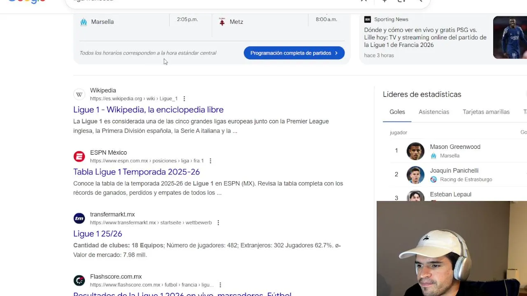527x296 pixels.
Task: Click the Flashscore favicon icon
Action: tap(79, 281)
